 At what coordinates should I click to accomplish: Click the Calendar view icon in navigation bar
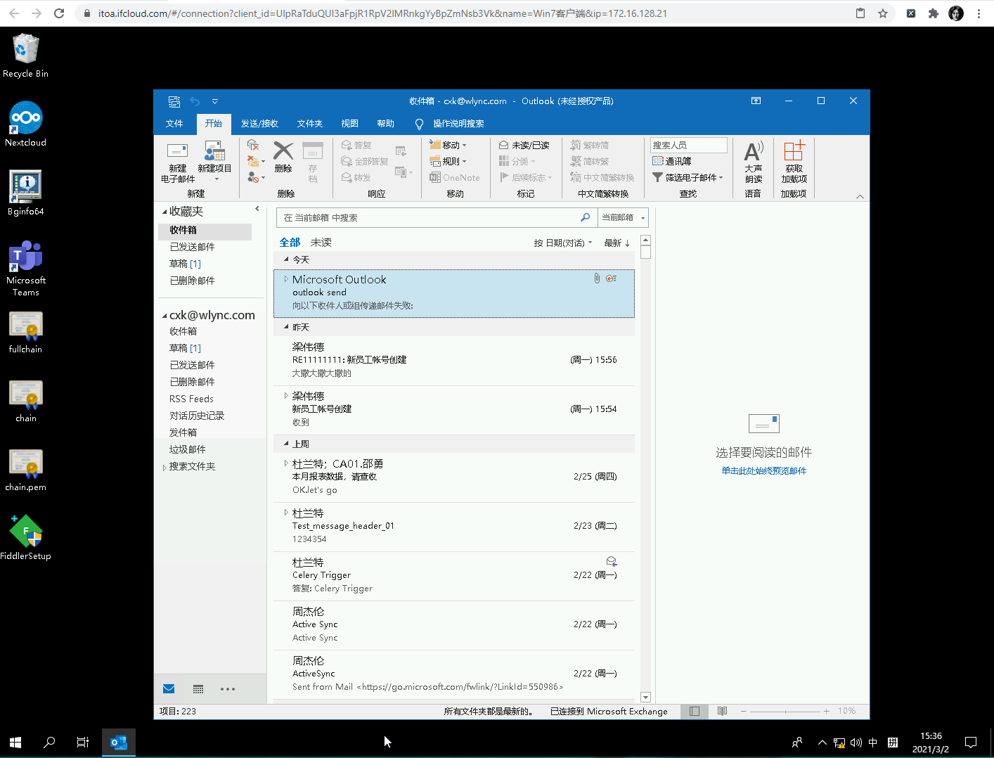tap(198, 689)
